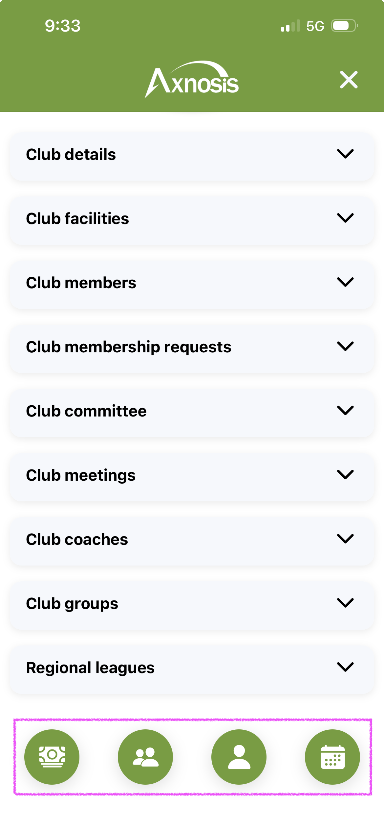Tap the battery status icon
This screenshot has width=384, height=833.
(x=344, y=26)
